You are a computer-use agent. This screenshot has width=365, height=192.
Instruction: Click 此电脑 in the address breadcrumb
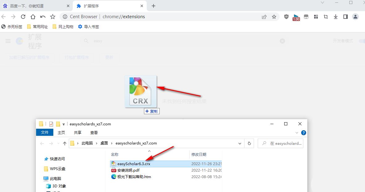point(87,143)
